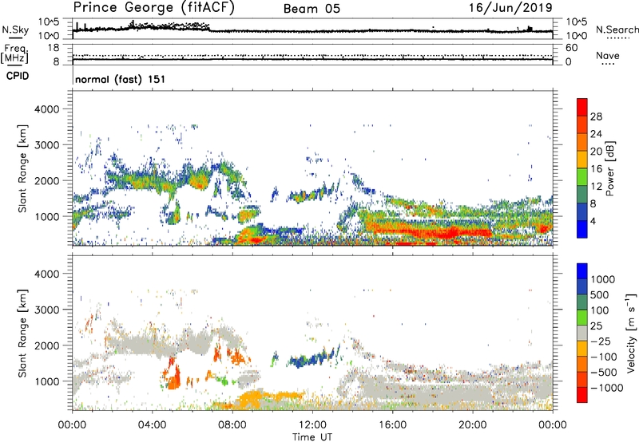Select the 28 tick on Power colorbar
The height and width of the screenshot is (442, 639).
click(596, 116)
